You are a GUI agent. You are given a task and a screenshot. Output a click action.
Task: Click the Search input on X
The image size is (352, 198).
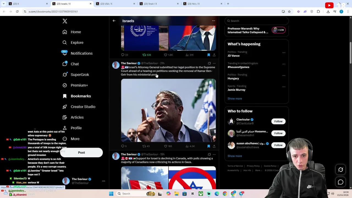point(257,21)
